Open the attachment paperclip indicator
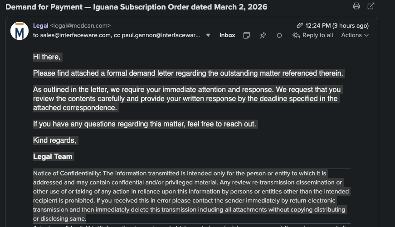The height and width of the screenshot is (227, 395). (299, 25)
